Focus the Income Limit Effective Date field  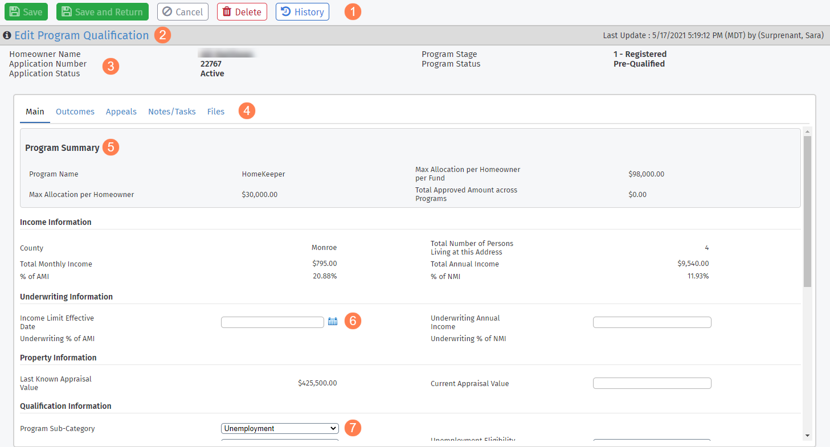pos(272,322)
